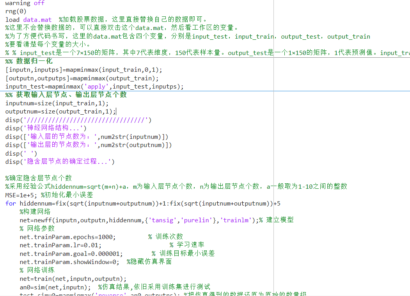Place cursor on rng(0) line
The height and width of the screenshot is (296, 410).
(16, 11)
